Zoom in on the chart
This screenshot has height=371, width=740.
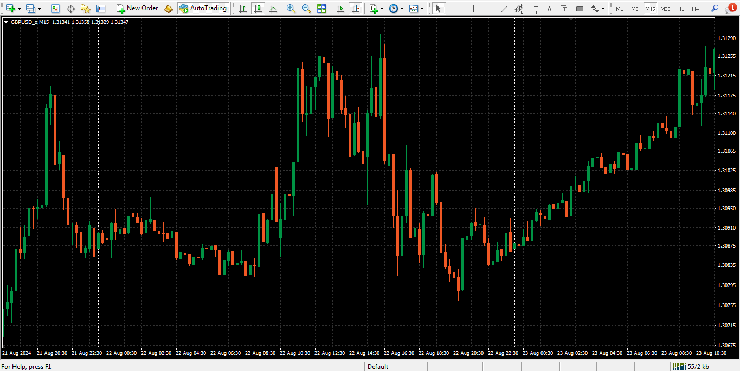pyautogui.click(x=291, y=9)
